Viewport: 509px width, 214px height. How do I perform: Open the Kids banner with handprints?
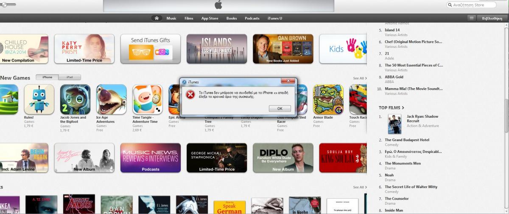343,49
